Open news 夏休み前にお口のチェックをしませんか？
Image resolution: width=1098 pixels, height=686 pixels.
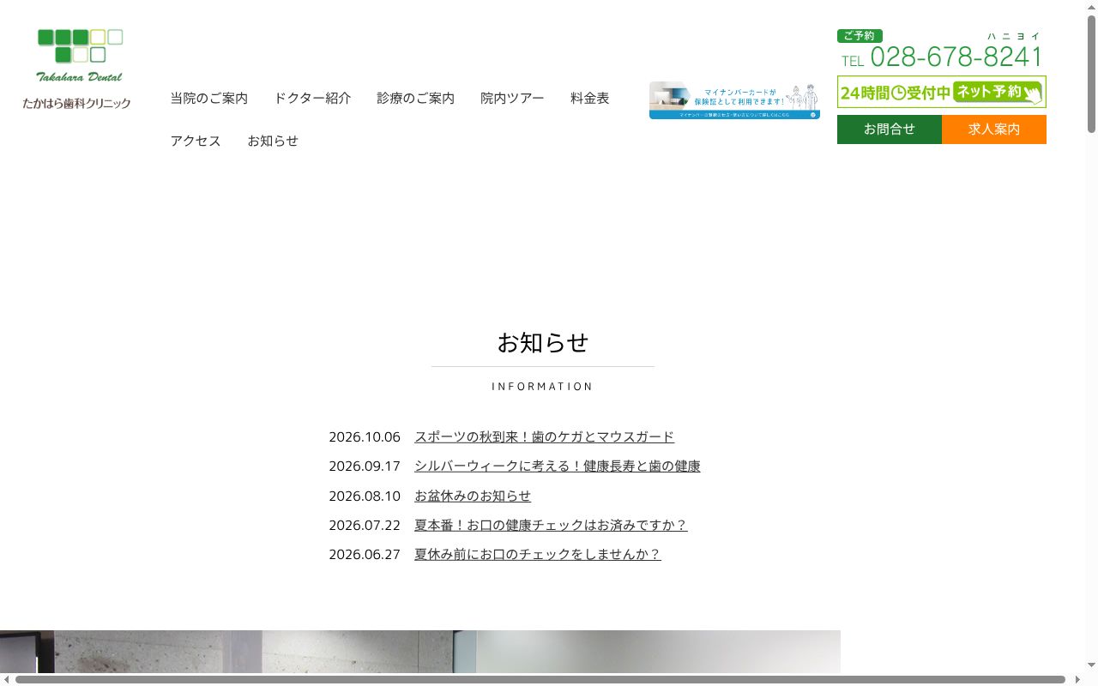[x=538, y=555]
